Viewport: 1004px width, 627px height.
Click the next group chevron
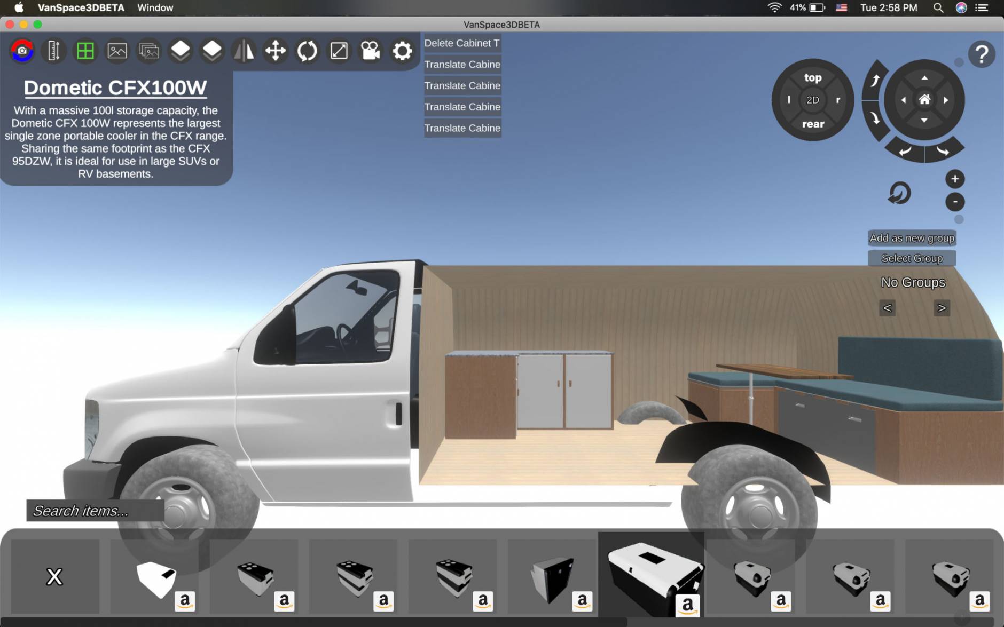pyautogui.click(x=943, y=308)
